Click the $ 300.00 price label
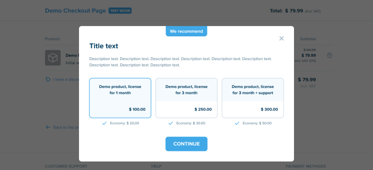The image size is (373, 170). tap(269, 109)
